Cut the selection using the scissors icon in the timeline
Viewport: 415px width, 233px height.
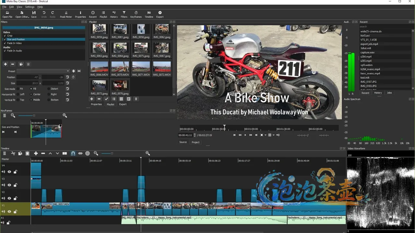click(x=13, y=153)
